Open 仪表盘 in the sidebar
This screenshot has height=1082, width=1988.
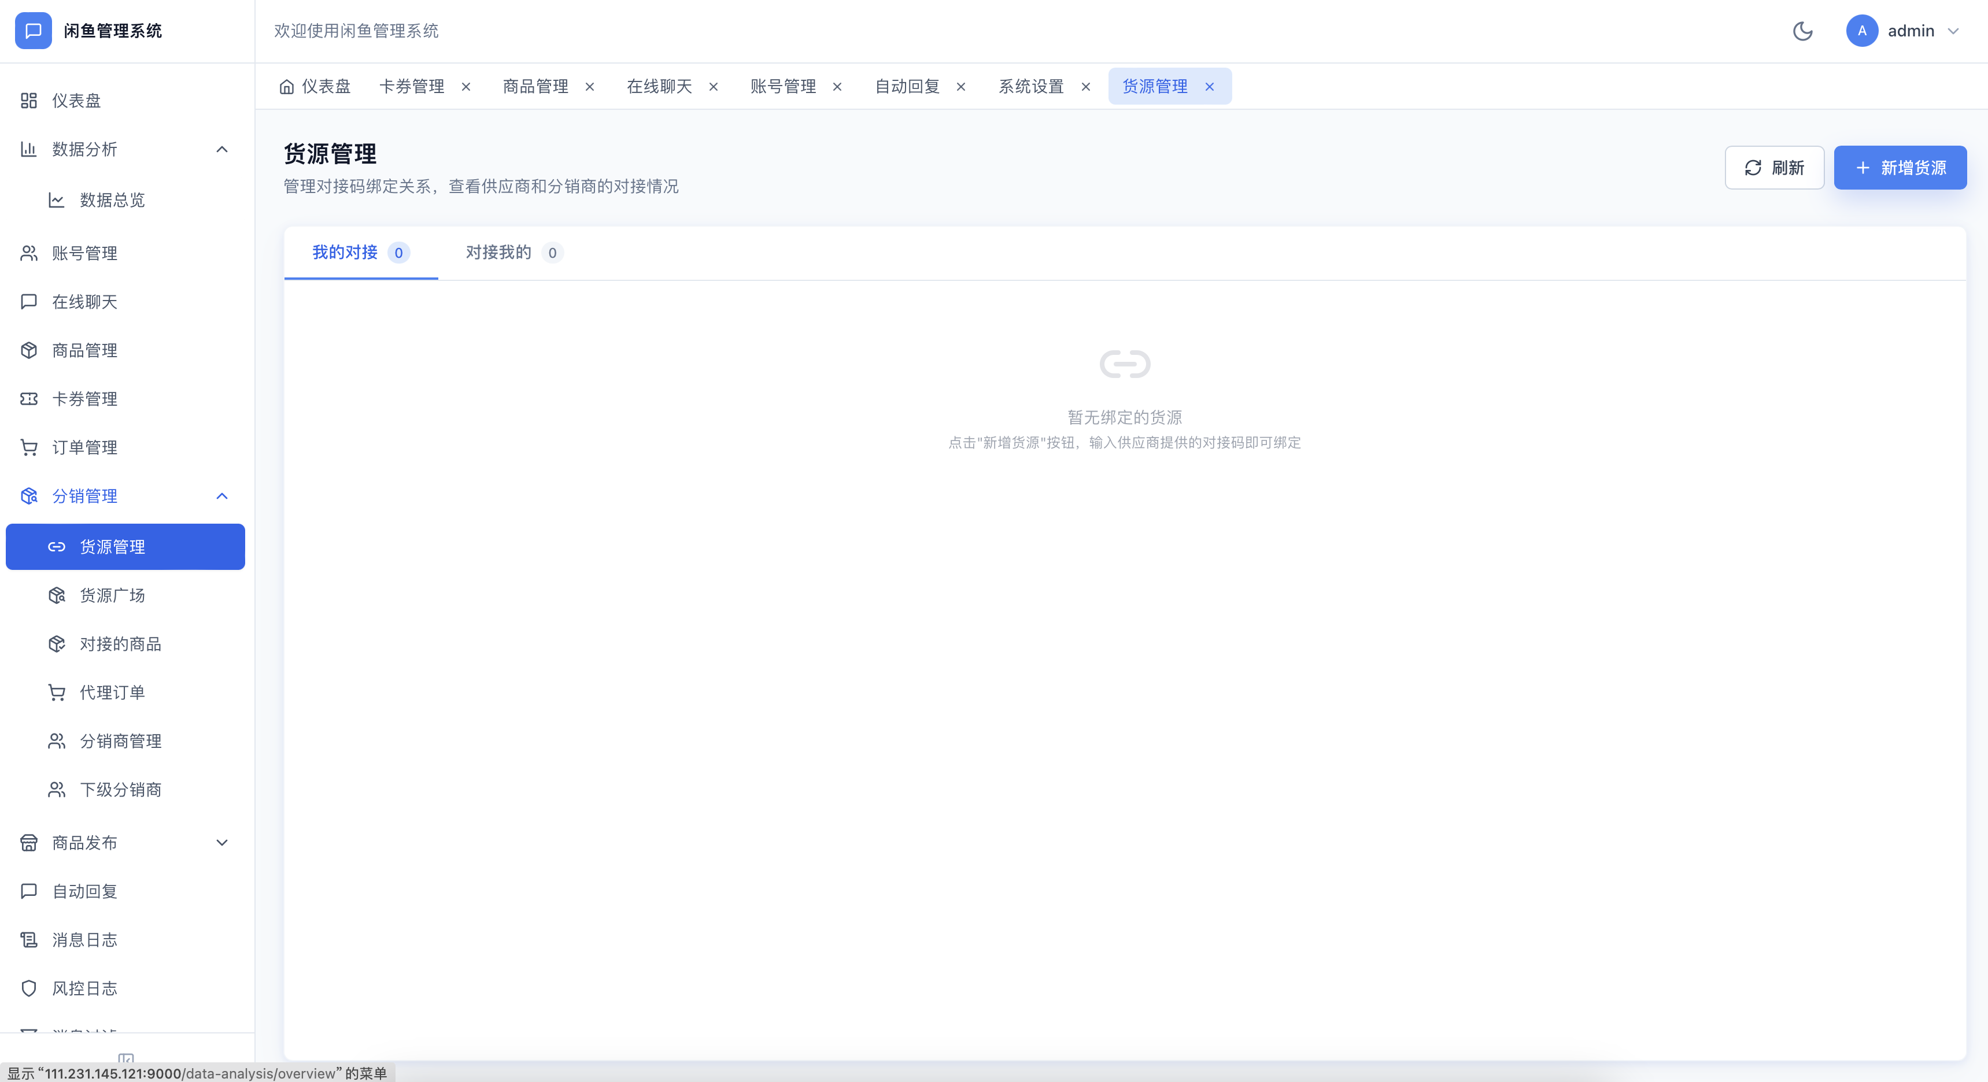click(x=125, y=100)
